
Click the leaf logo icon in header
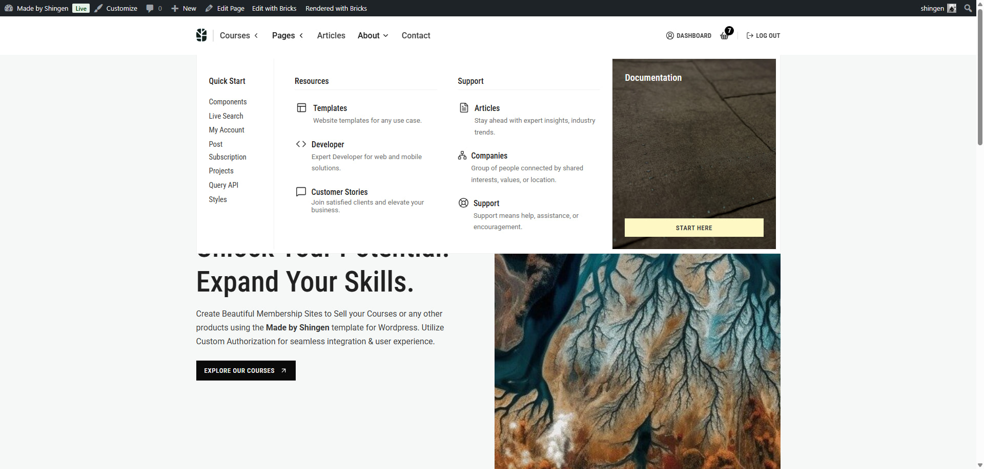tap(201, 35)
